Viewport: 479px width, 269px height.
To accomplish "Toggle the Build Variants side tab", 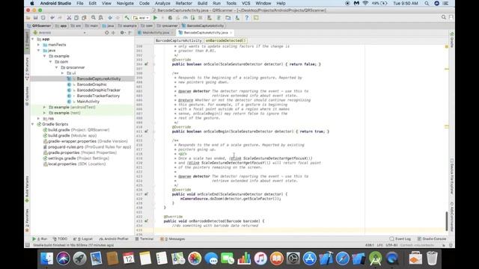I will pyautogui.click(x=27, y=189).
